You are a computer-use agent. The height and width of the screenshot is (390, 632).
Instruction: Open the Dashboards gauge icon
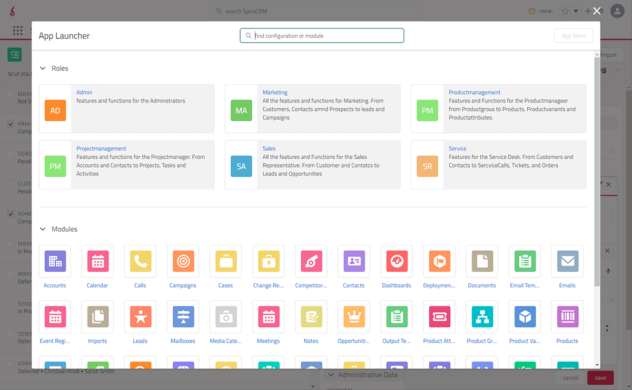point(397,261)
